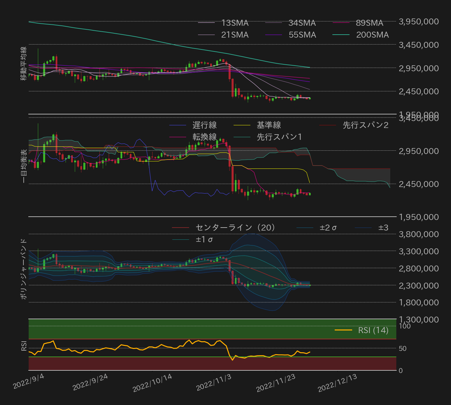
Task: Click the RSI axis value 100
Action: click(x=405, y=326)
